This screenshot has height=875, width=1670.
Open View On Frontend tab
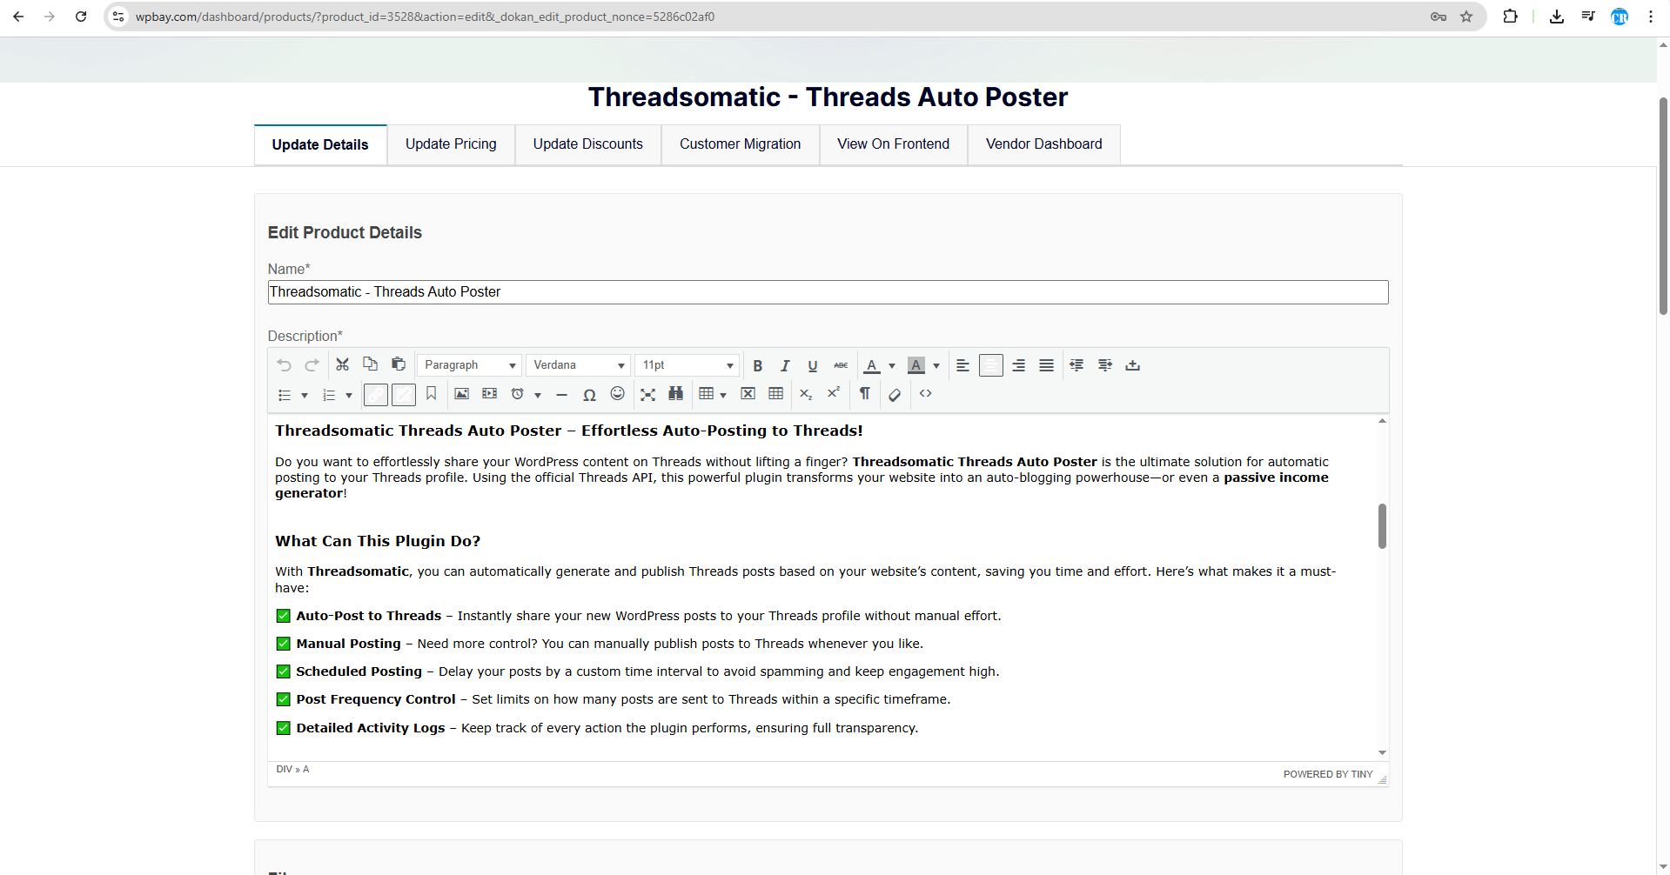coord(894,144)
